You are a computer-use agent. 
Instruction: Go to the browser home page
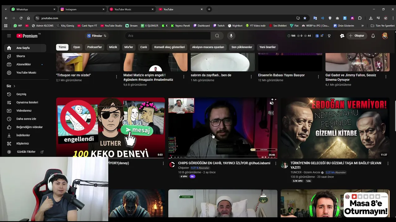click(x=28, y=18)
